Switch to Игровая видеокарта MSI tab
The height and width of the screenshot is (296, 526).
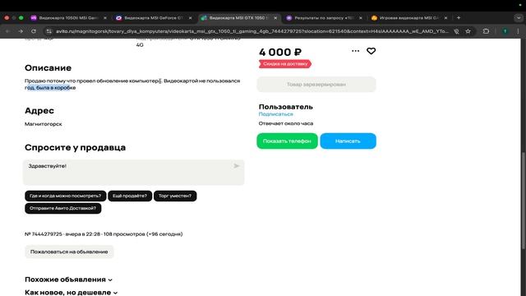(408, 18)
